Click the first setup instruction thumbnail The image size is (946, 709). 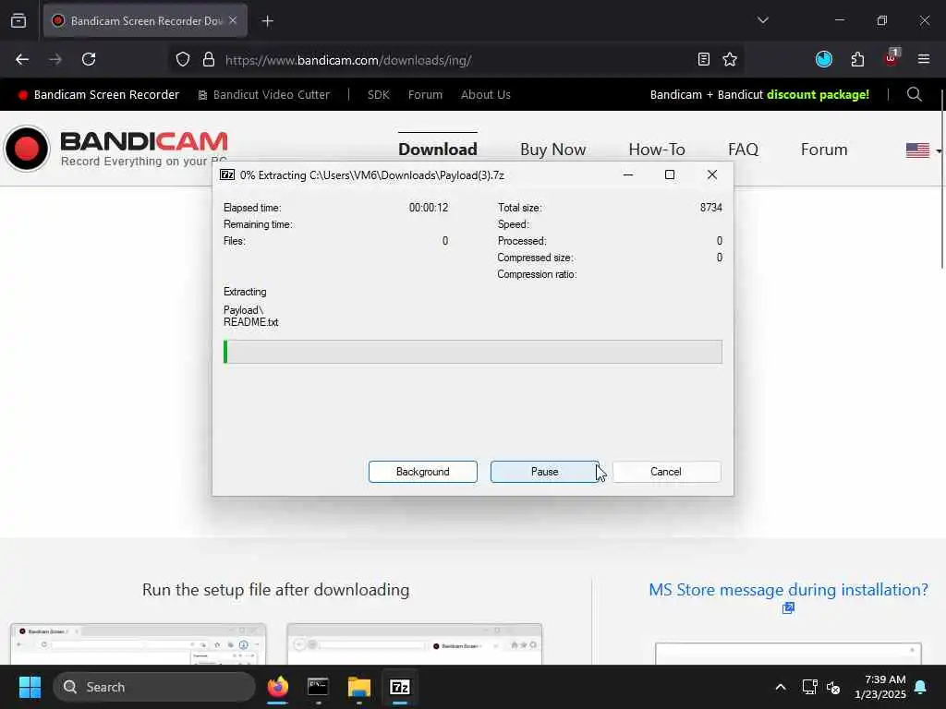pyautogui.click(x=139, y=644)
